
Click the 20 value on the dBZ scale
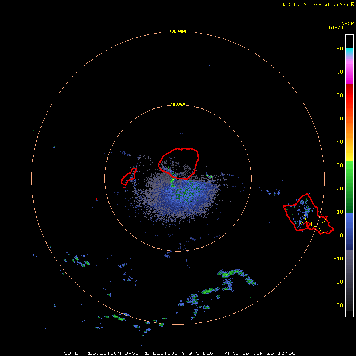point(340,189)
